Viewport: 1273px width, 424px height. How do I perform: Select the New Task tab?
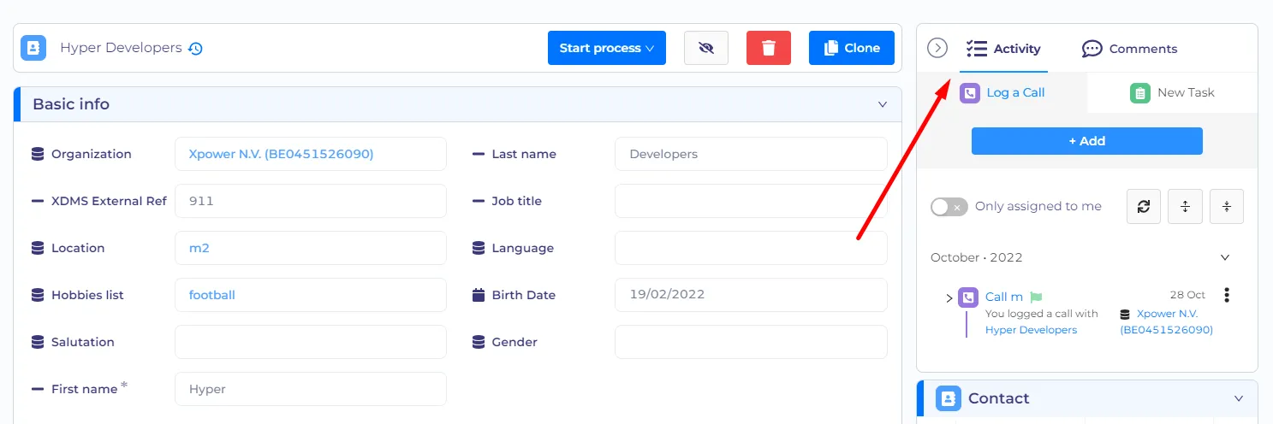pyautogui.click(x=1172, y=92)
